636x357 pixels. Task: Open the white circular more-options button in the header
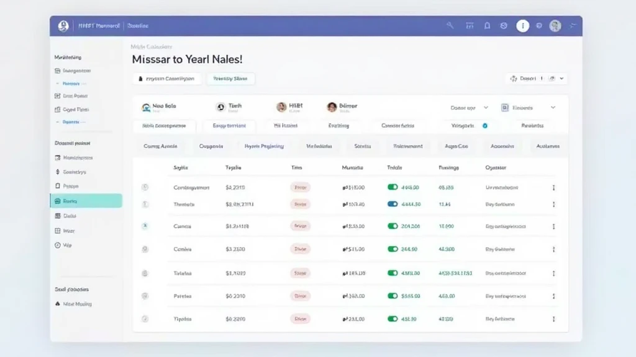pos(522,26)
